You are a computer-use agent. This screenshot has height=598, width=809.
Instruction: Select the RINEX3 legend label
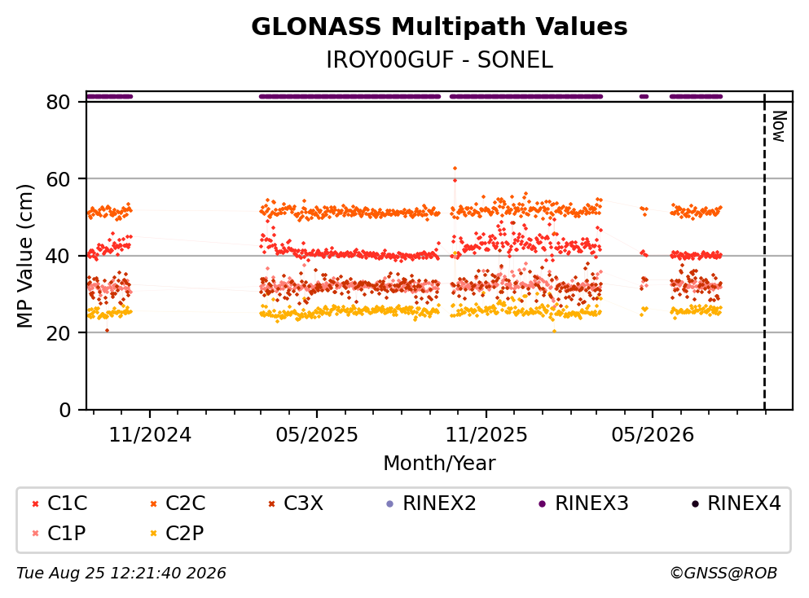point(591,503)
